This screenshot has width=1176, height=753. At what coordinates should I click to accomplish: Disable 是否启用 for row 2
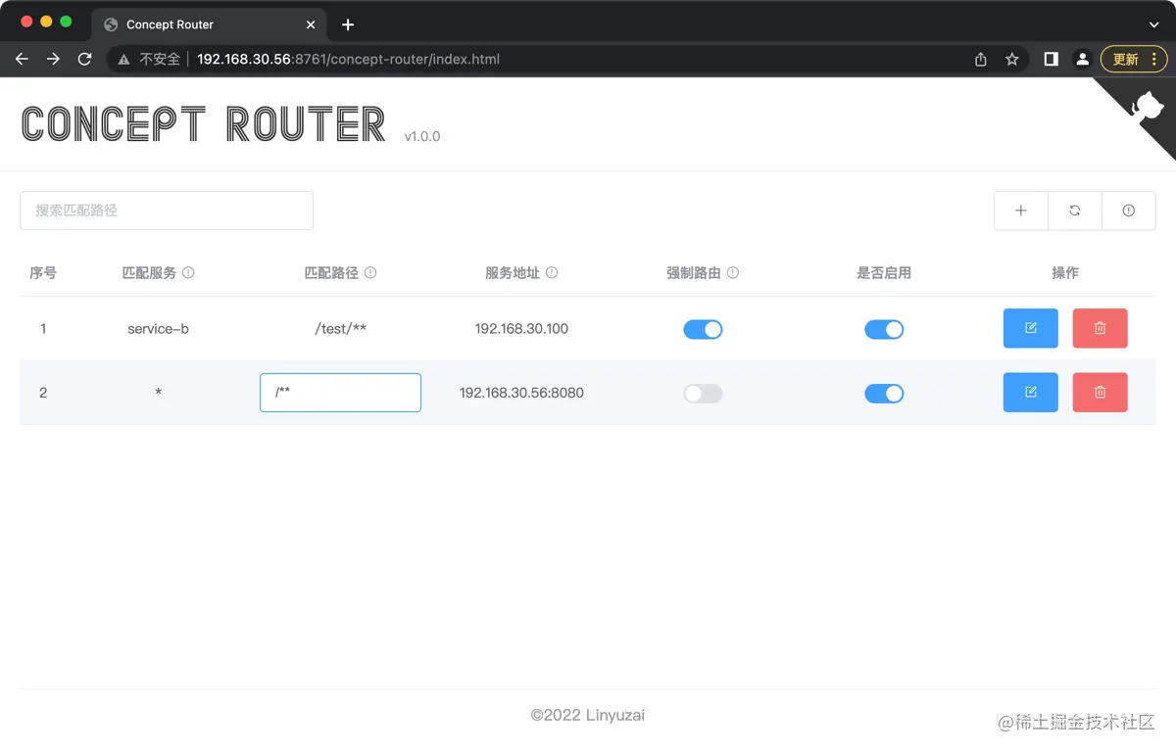pyautogui.click(x=884, y=393)
